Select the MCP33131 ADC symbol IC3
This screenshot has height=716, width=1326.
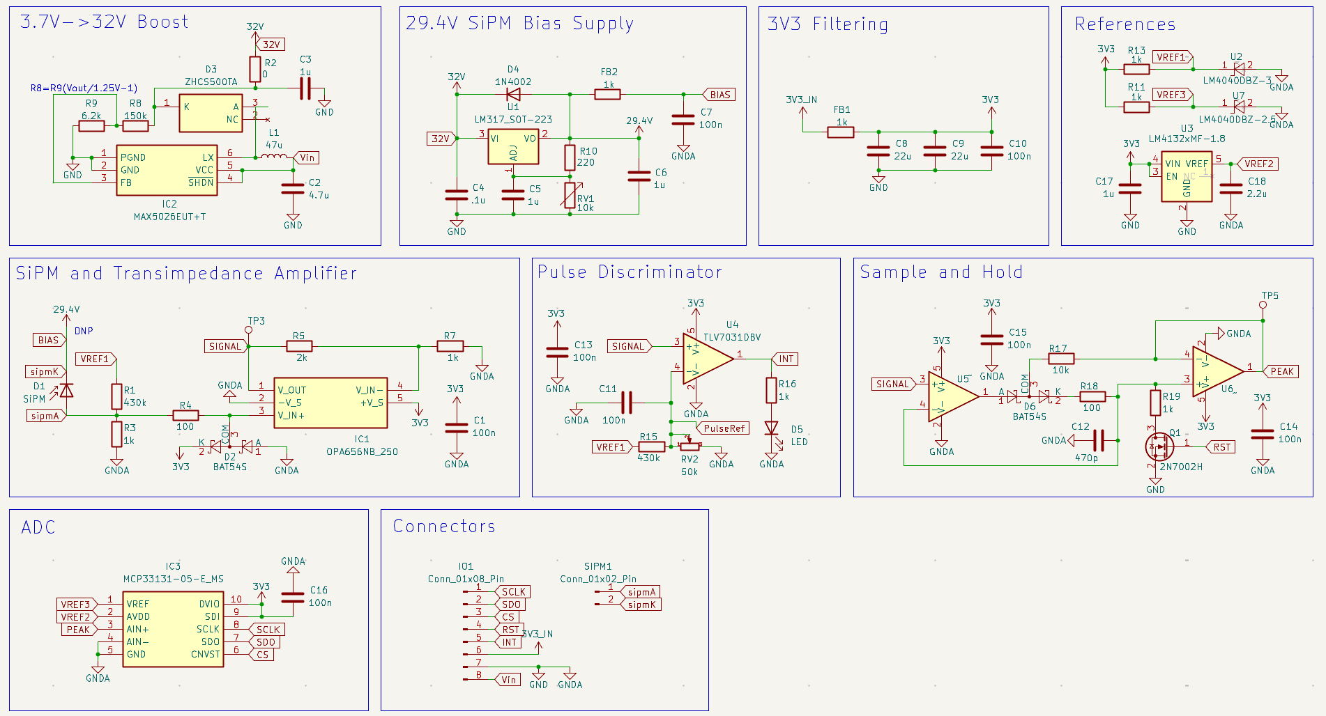point(172,629)
